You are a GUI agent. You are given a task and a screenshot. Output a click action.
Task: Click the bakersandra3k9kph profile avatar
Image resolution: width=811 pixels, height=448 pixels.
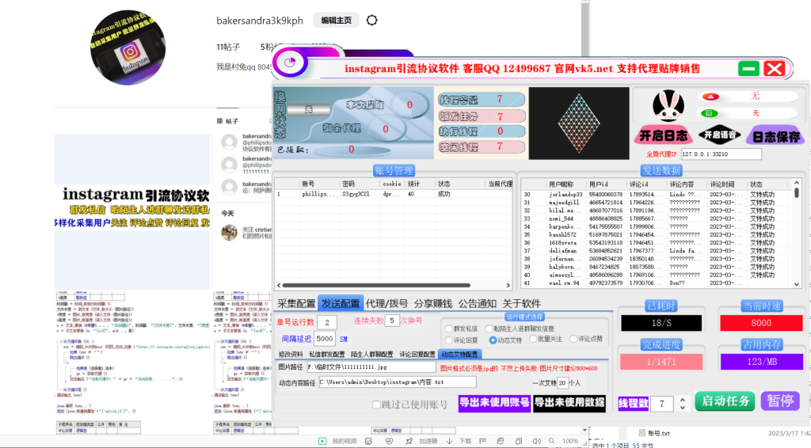[x=128, y=47]
